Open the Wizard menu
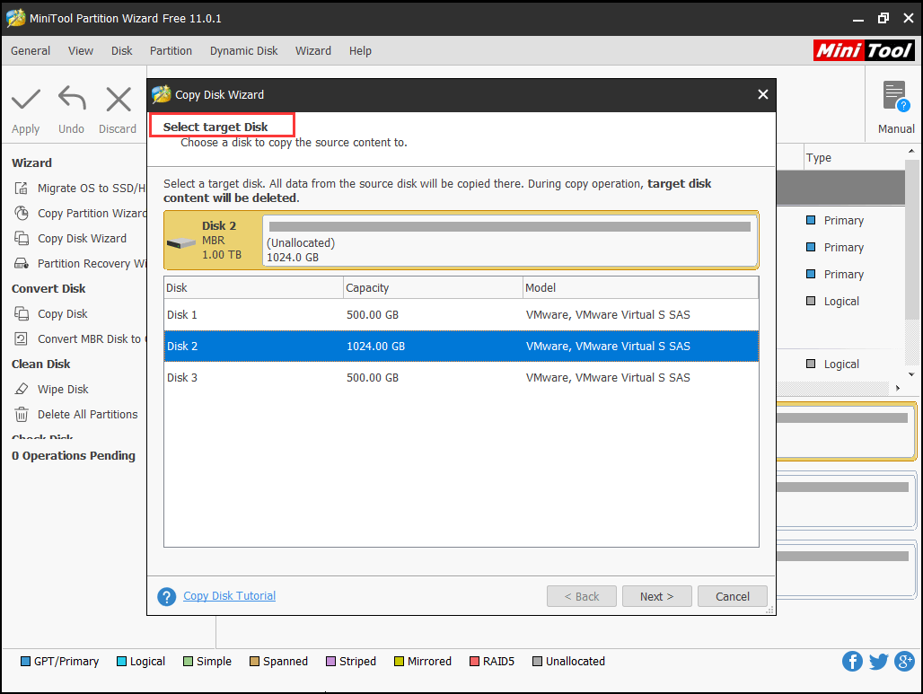Viewport: 923px width, 694px height. [x=313, y=51]
